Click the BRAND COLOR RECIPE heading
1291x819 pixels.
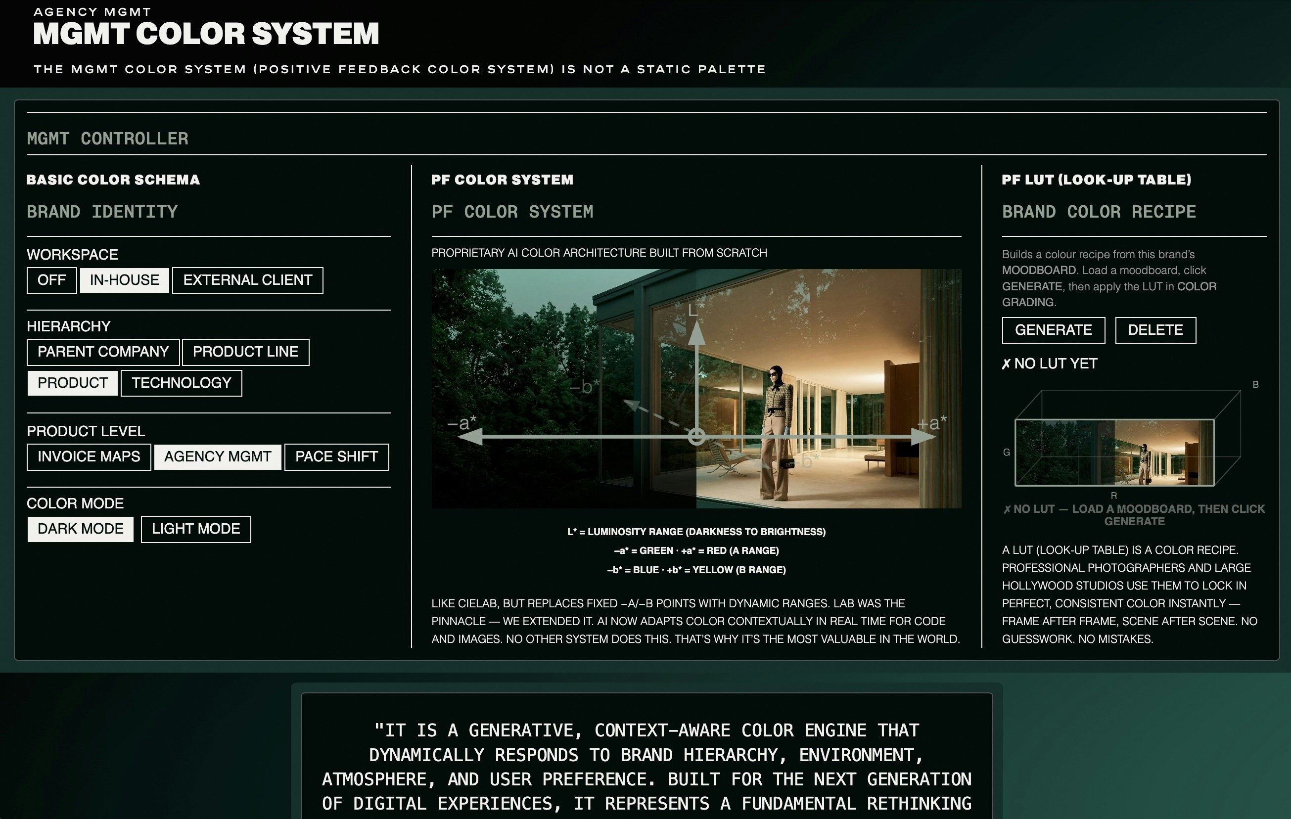point(1099,212)
